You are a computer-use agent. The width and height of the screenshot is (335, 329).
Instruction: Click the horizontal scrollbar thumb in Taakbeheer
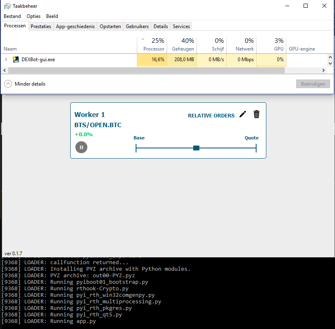pyautogui.click(x=146, y=71)
